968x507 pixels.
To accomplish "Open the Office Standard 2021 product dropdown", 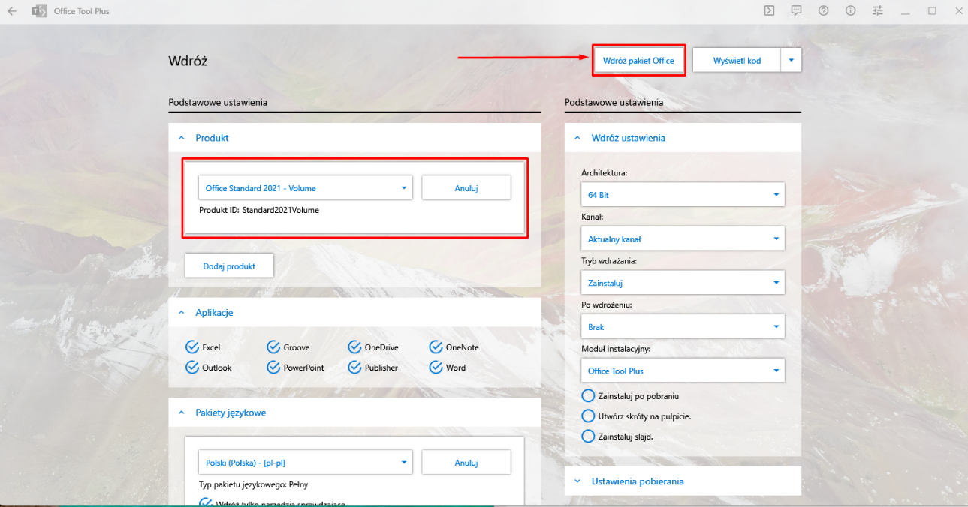I will coord(306,188).
